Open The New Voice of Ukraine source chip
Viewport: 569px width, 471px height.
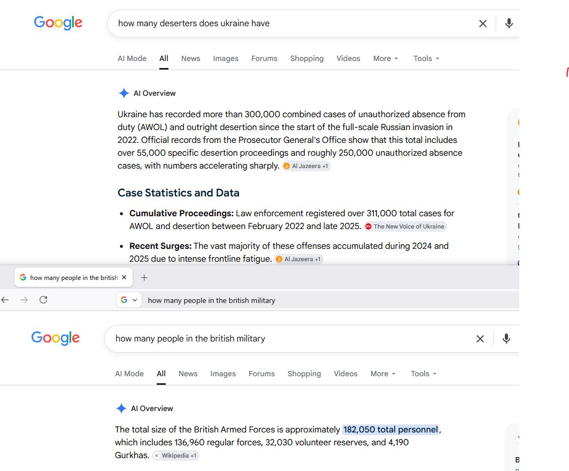coord(406,226)
